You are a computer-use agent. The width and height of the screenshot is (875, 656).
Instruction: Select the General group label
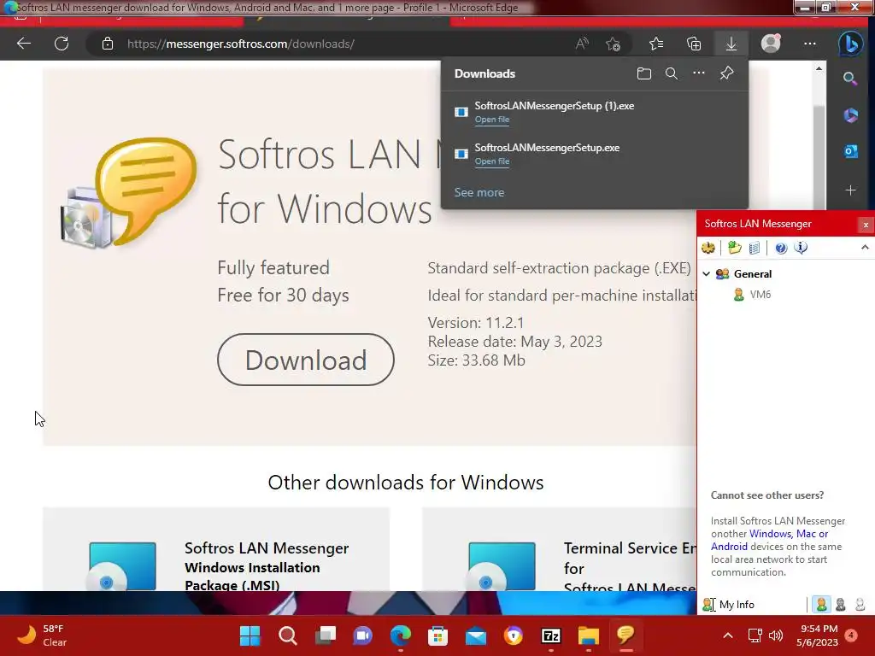pyautogui.click(x=752, y=274)
